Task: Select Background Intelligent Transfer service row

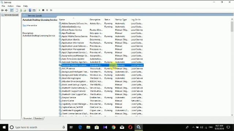Action: pyautogui.click(x=101, y=72)
